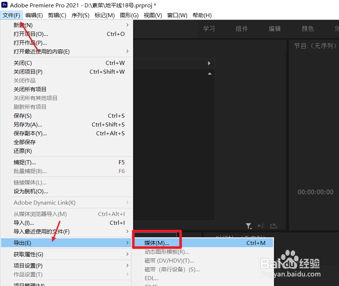Select 全部保存 menu item
339x286 pixels.
pyautogui.click(x=67, y=142)
